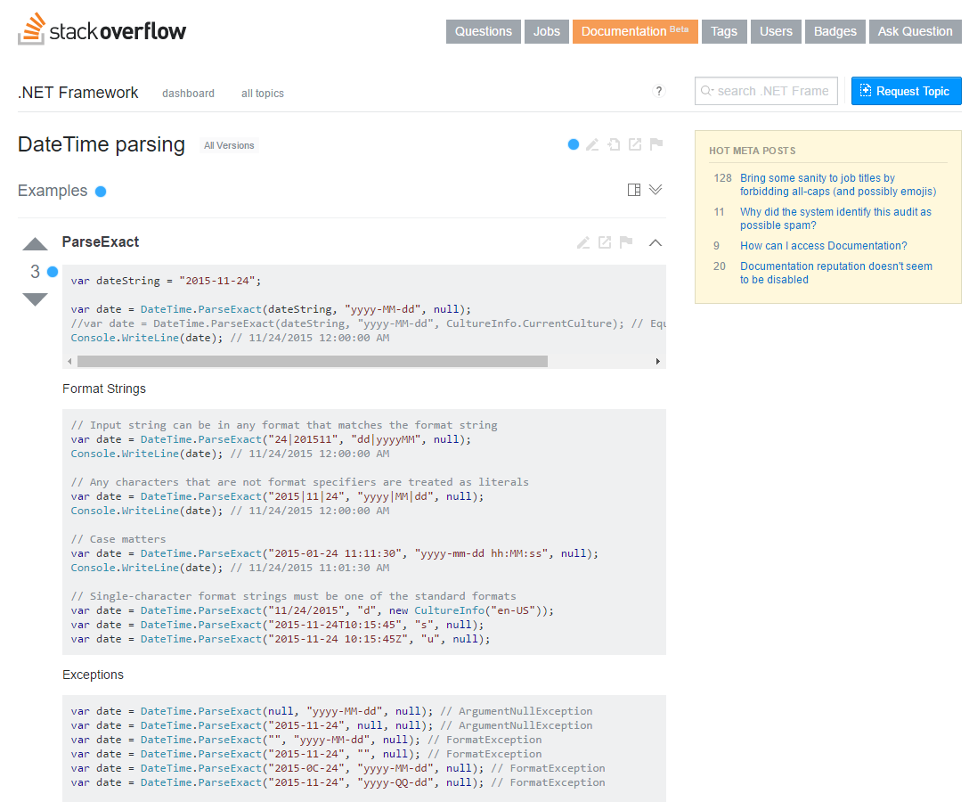Edit the ParseExact example

click(x=583, y=242)
